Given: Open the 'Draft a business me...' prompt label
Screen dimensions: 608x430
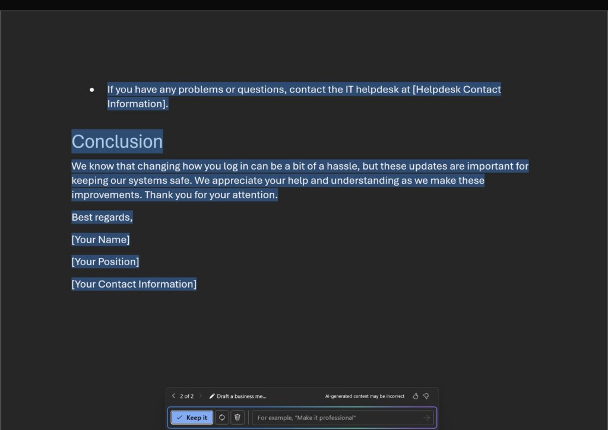Looking at the screenshot, I should [x=241, y=396].
